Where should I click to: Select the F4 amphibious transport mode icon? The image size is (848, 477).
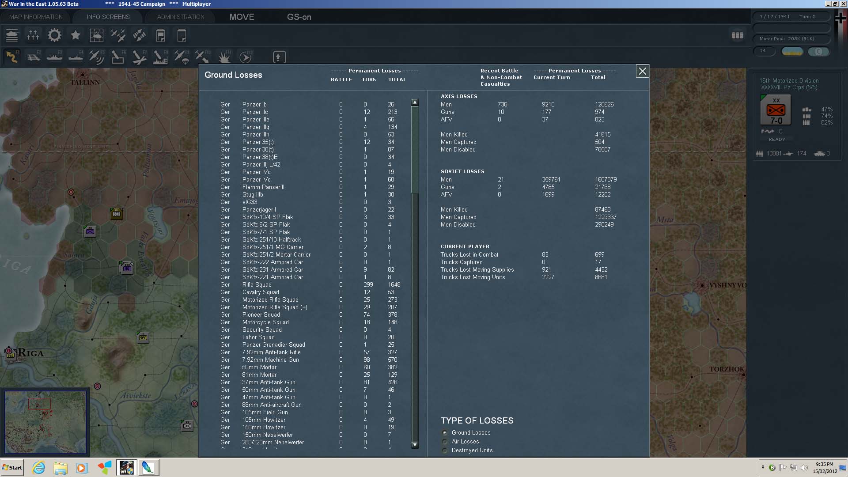click(76, 57)
